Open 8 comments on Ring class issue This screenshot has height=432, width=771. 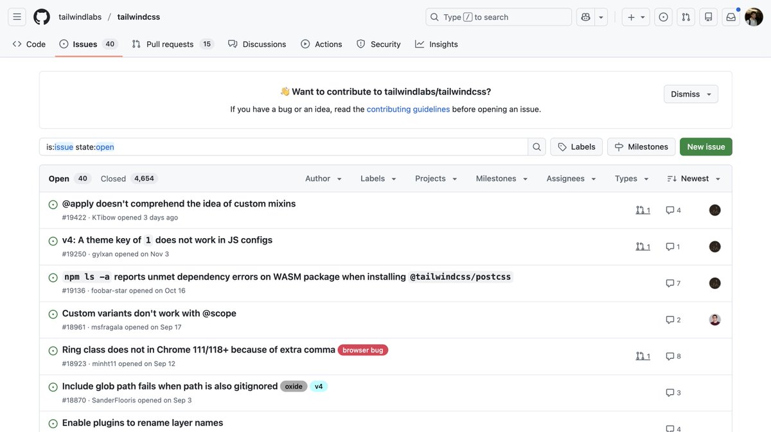pyautogui.click(x=673, y=356)
